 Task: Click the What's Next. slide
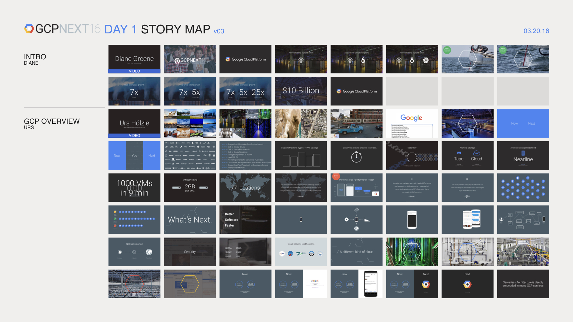(190, 220)
